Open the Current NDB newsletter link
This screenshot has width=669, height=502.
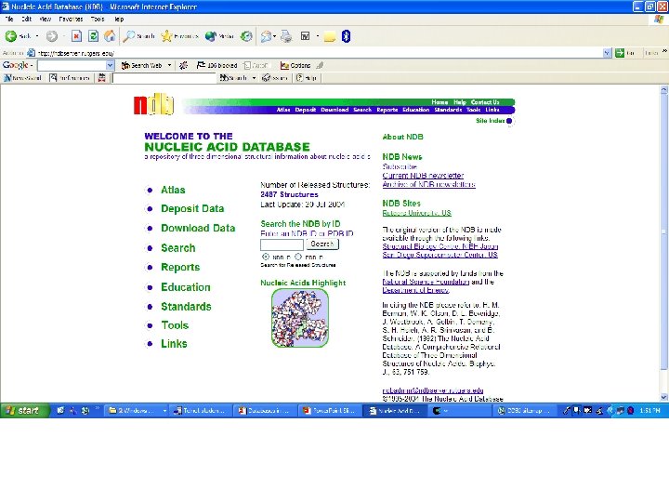[x=423, y=176]
